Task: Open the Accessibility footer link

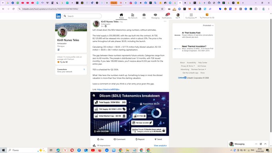Action: pos(191,63)
